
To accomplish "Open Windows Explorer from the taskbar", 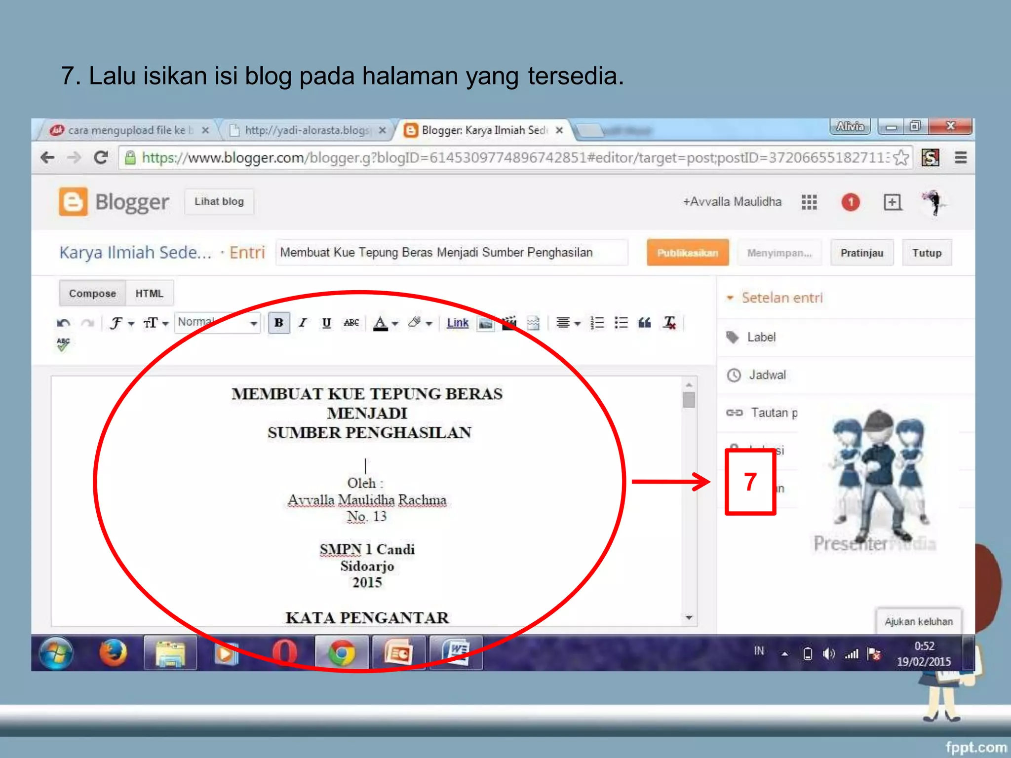I will 170,653.
